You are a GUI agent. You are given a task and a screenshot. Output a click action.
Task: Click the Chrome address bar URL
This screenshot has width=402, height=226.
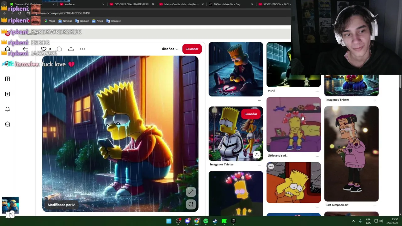[x=61, y=13]
